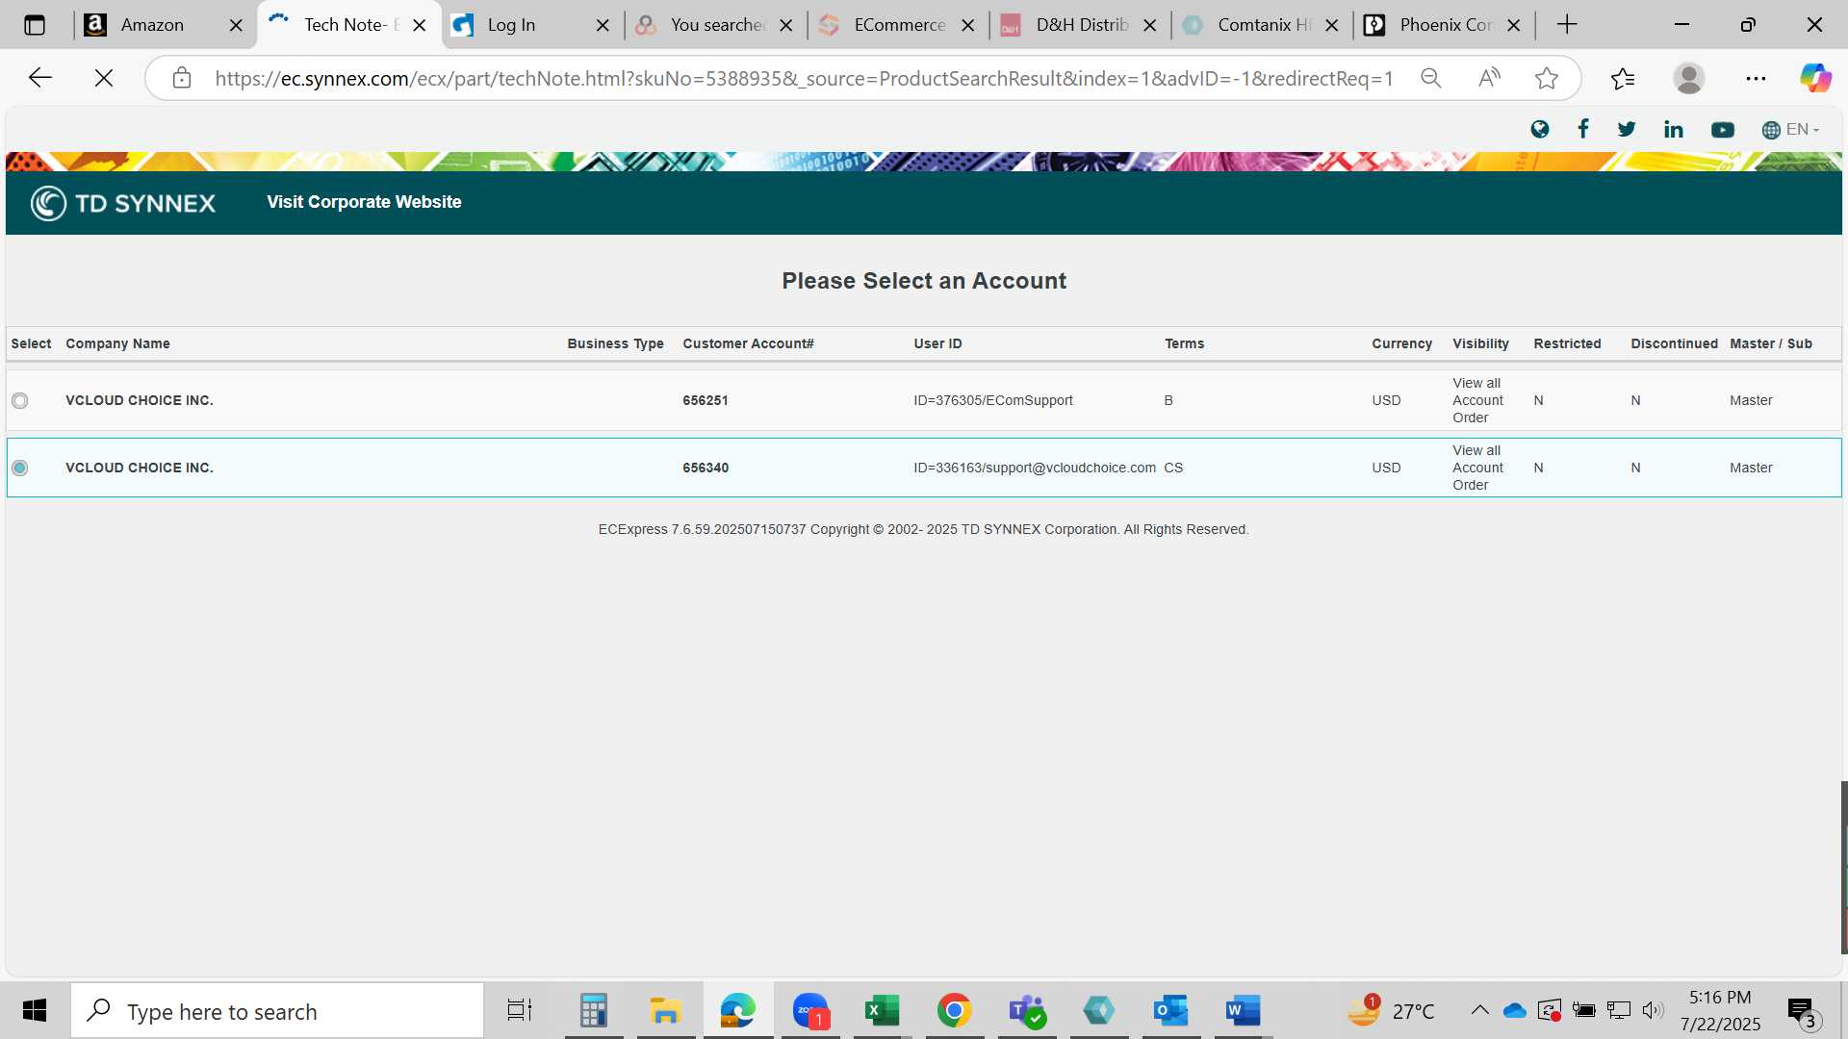Screen dimensions: 1848x1039
Task: Switch to the You searched browser tab
Action: click(x=716, y=25)
